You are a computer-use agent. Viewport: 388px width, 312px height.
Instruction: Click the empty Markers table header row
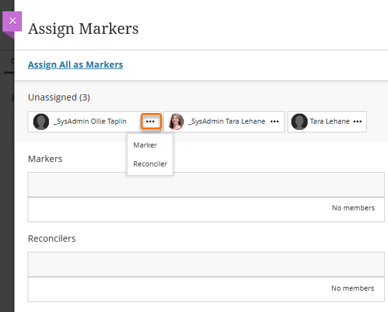click(206, 185)
